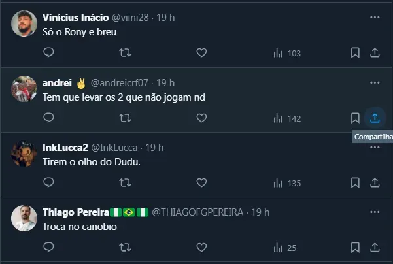The height and width of the screenshot is (264, 393).
Task: View analytics showing 25 views
Action: point(284,248)
